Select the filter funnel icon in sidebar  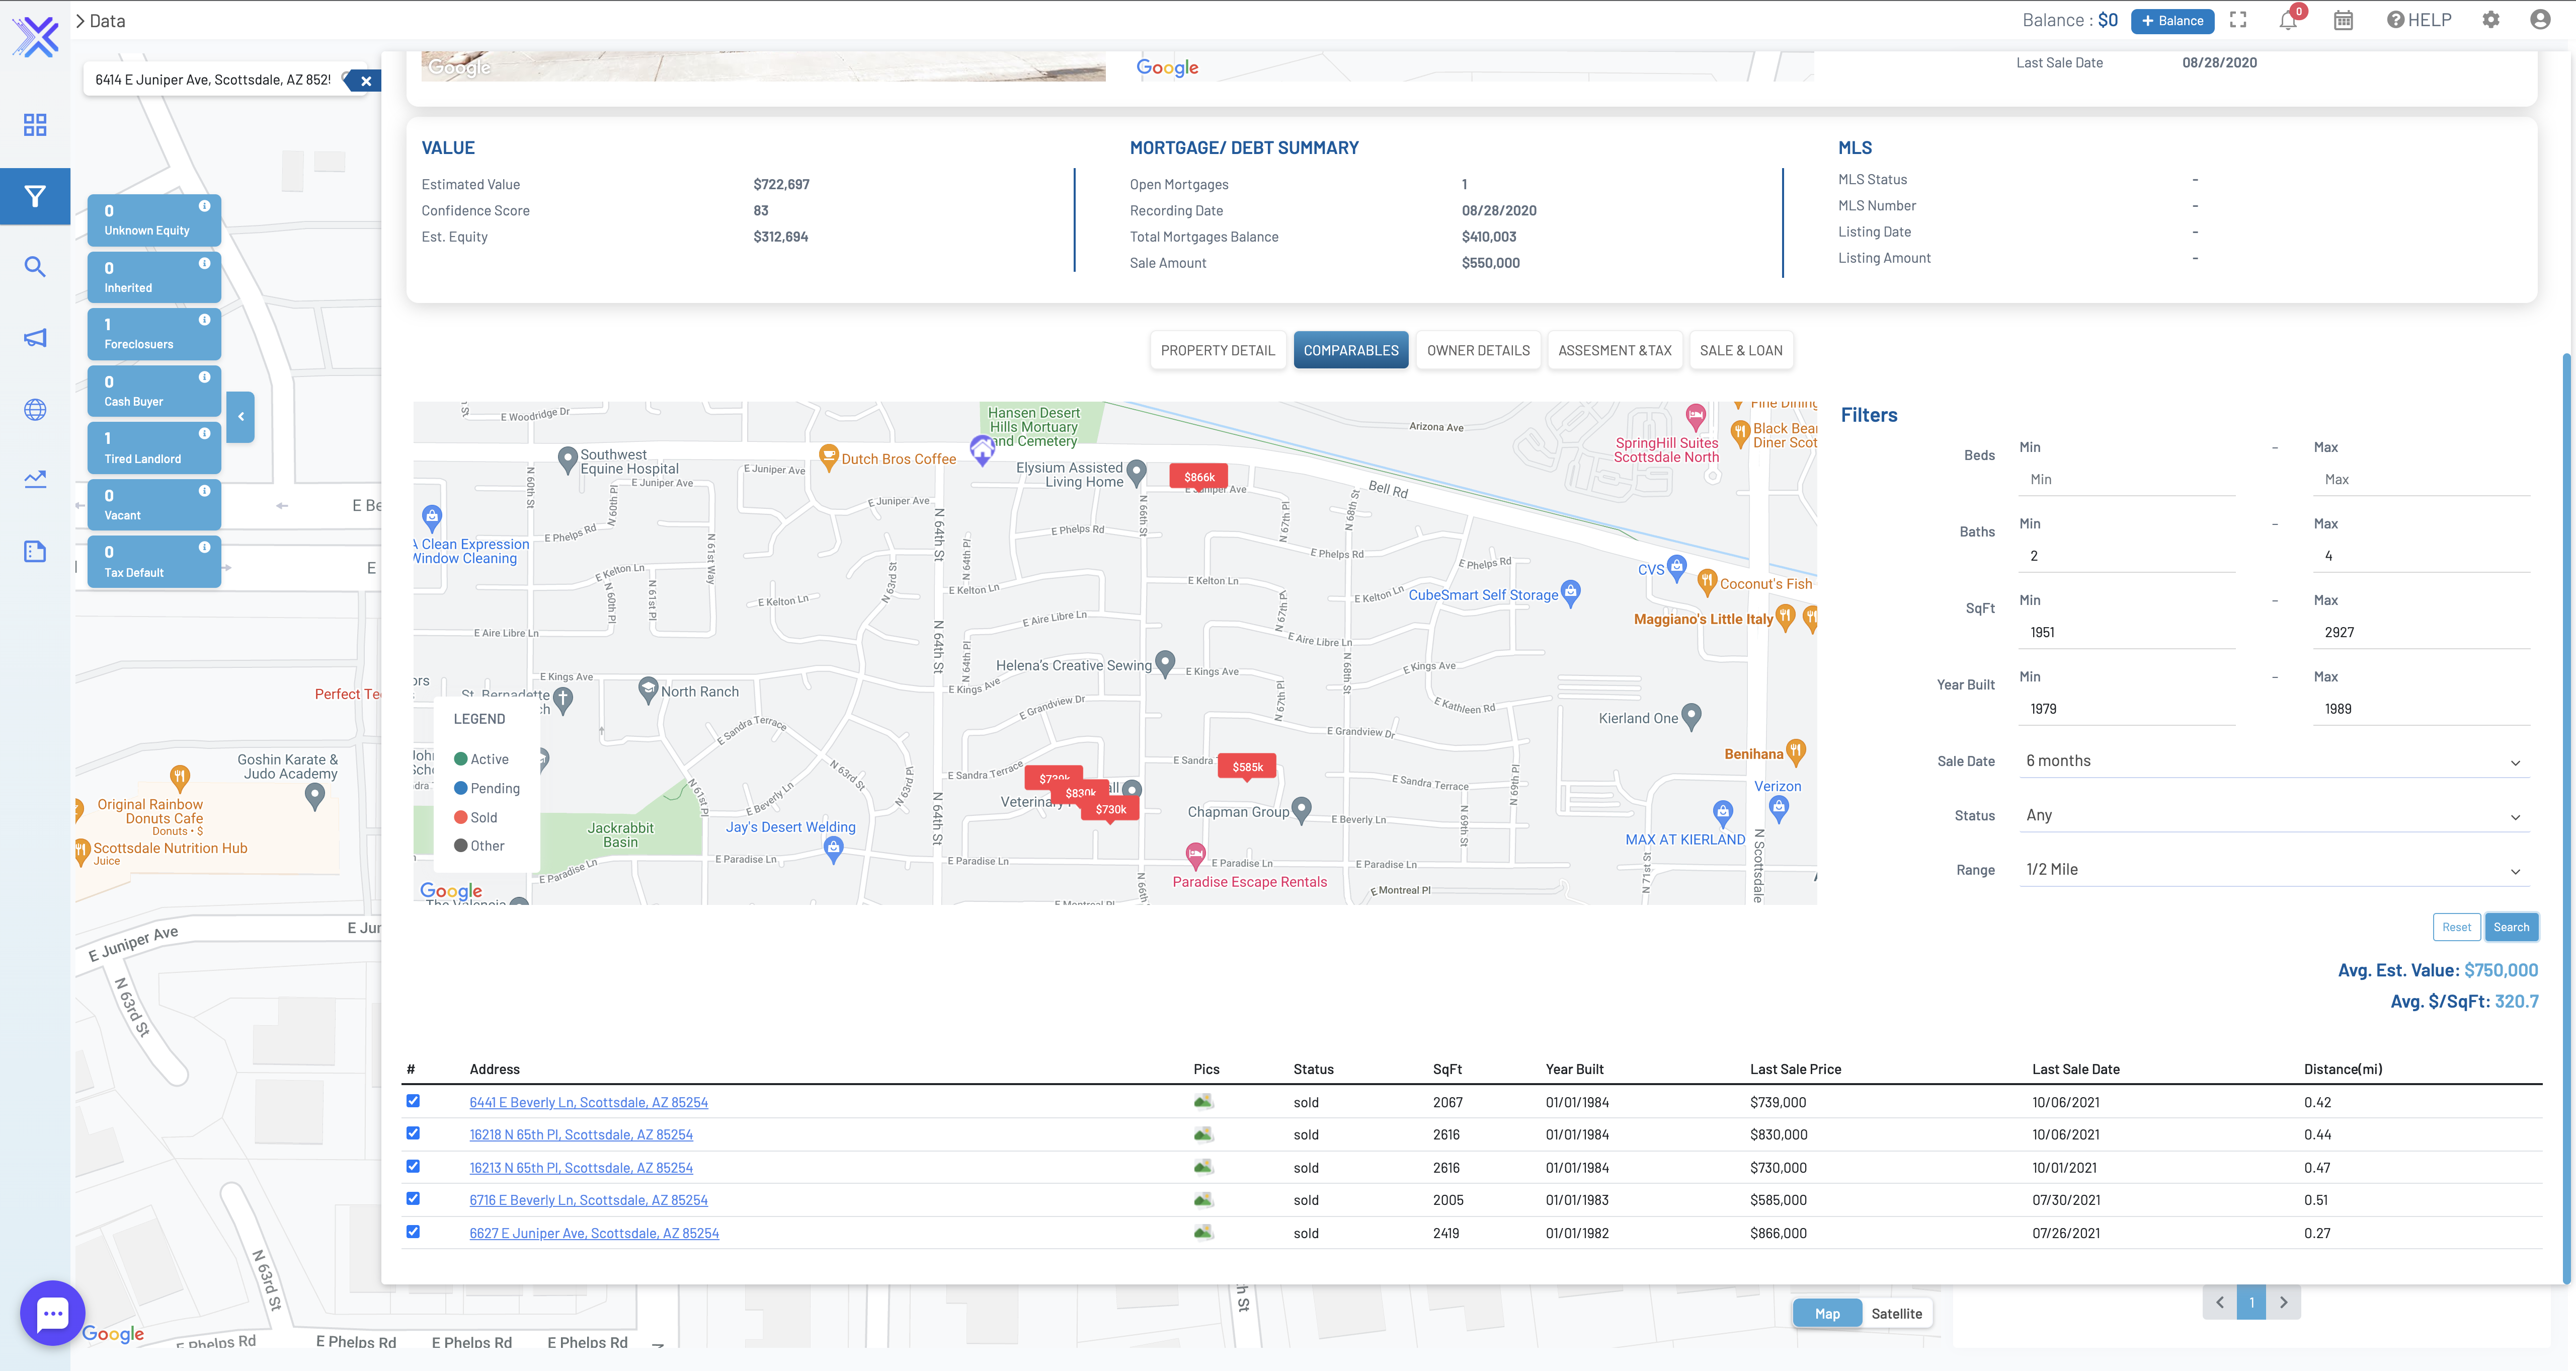coord(35,196)
